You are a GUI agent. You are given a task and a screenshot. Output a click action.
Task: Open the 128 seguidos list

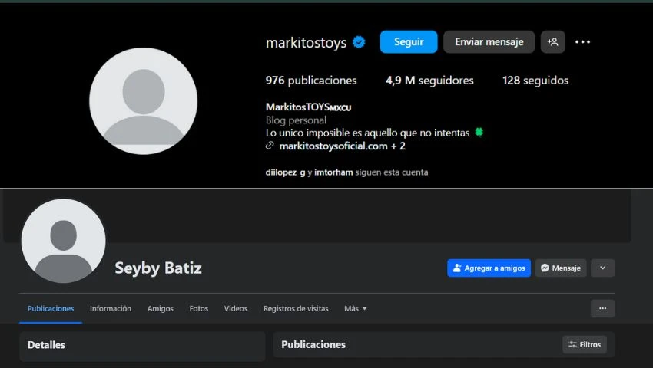coord(535,80)
